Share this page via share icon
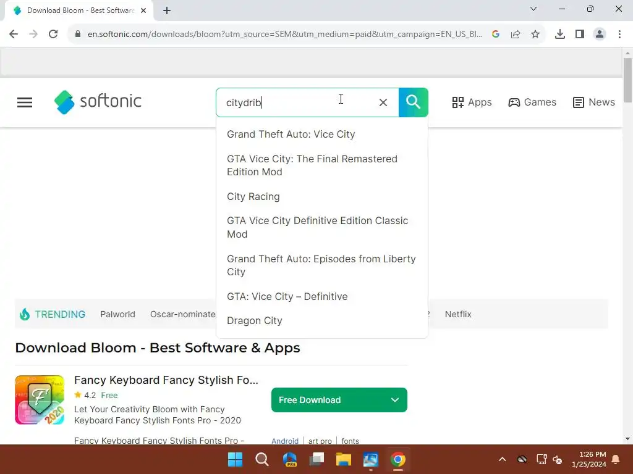Screen dimensions: 633x474 coord(516,35)
